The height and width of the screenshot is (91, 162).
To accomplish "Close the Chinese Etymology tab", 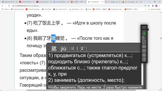I will [x=34, y=2].
